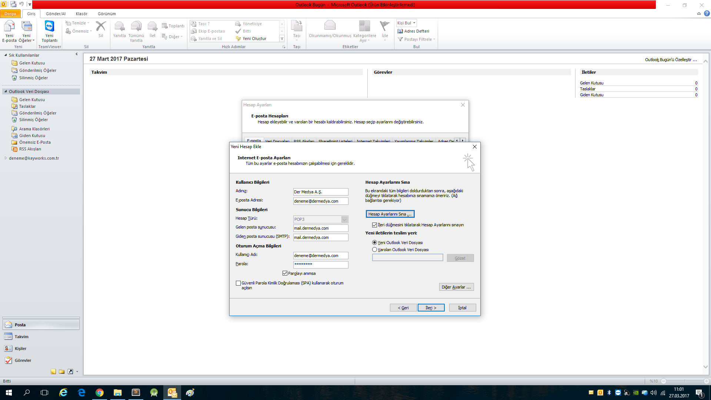
Task: Open Yeni Öğeler ribbon button
Action: click(26, 31)
